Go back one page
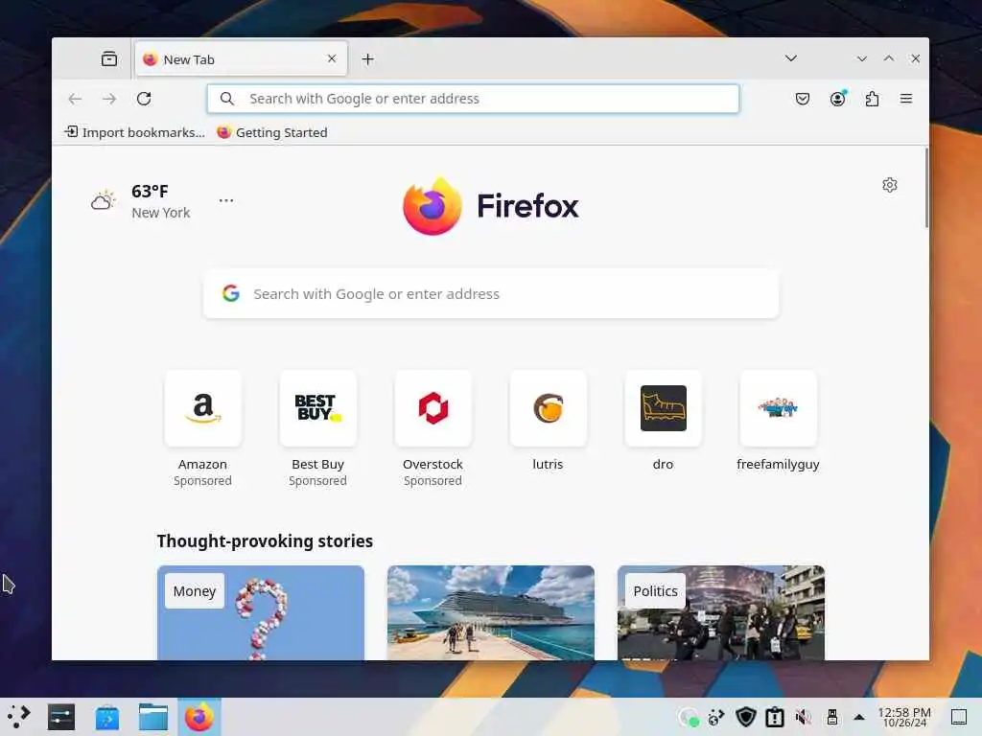 pos(75,99)
